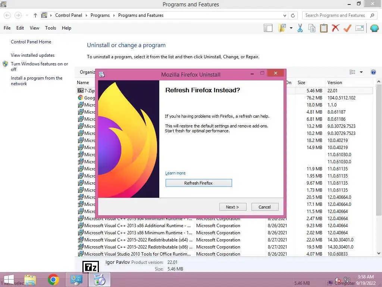This screenshot has height=287, width=382.
Task: Select Microsoft Visual C++ 2013 x86 Additional Runtime row
Action: point(224,225)
